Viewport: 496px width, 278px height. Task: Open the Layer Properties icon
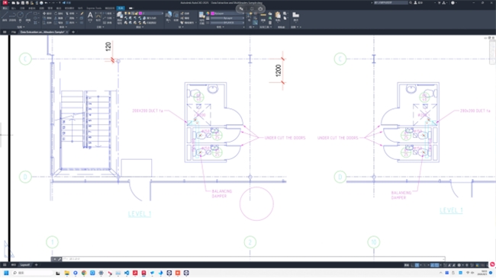[x=120, y=16]
